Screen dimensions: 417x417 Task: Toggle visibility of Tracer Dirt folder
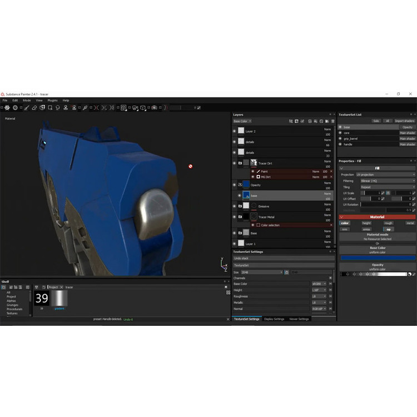pyautogui.click(x=235, y=163)
